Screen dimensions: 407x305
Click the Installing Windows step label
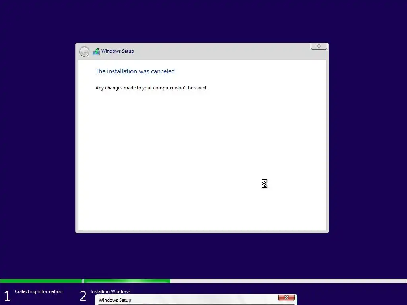(x=110, y=291)
